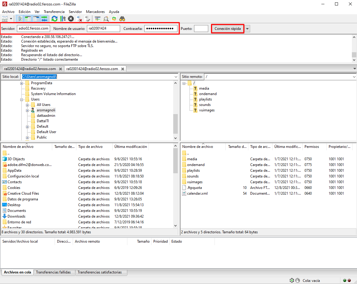Image resolution: width=357 pixels, height=284 pixels.
Task: Open the Site Manager icon
Action: click(5, 19)
